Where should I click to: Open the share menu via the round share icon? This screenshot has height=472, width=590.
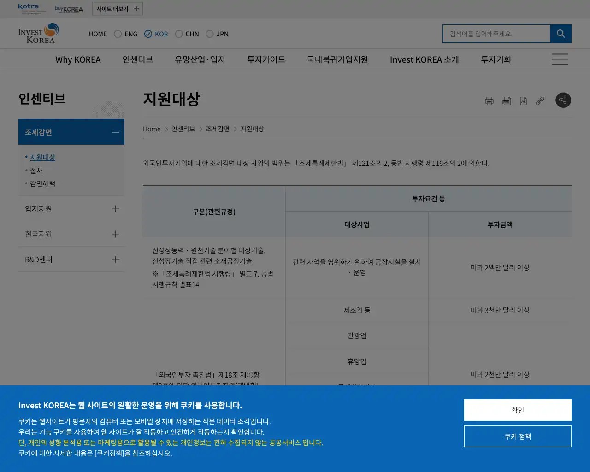tap(563, 100)
